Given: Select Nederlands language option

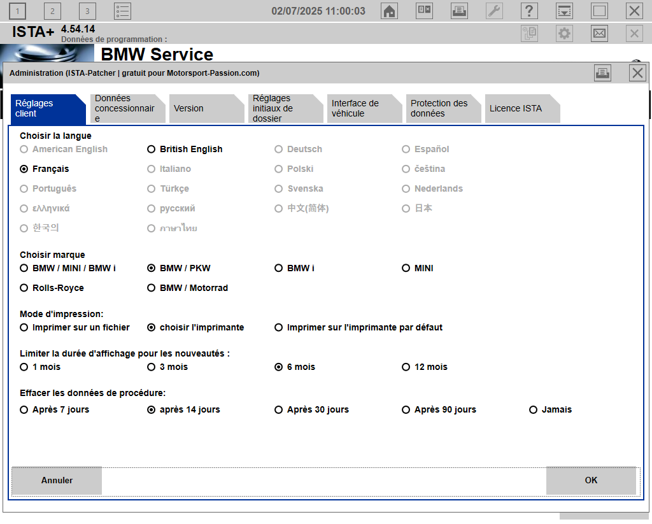Looking at the screenshot, I should pos(432,189).
